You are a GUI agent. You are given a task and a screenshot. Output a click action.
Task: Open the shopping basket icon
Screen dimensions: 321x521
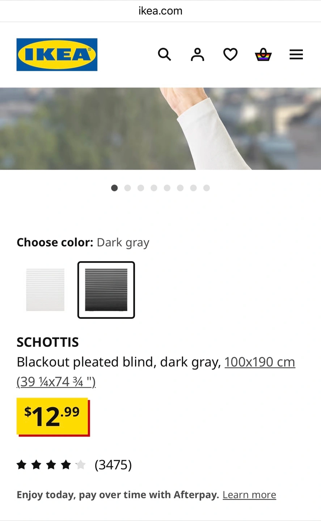coord(263,55)
